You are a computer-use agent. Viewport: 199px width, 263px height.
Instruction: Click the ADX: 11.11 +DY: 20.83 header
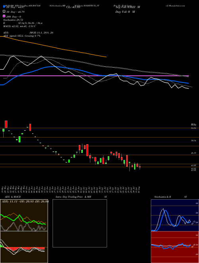click(25, 201)
